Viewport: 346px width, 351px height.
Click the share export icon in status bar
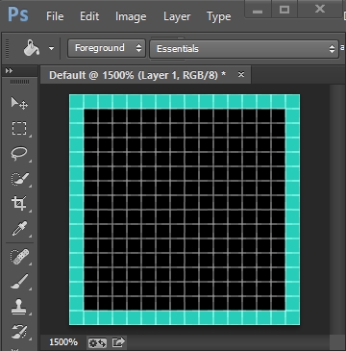click(x=118, y=342)
